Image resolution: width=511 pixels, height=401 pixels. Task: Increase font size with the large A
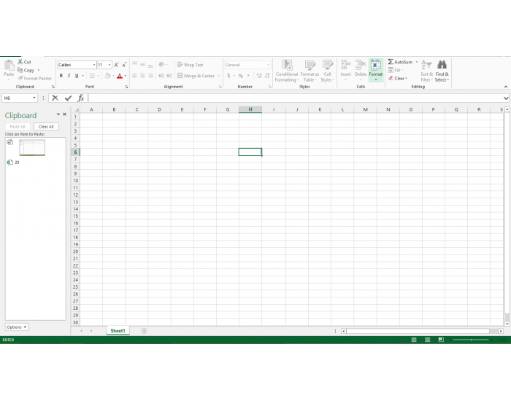[x=116, y=65]
